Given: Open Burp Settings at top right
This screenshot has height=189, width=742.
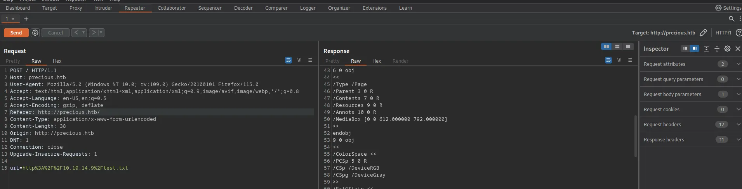Looking at the screenshot, I should [x=728, y=8].
